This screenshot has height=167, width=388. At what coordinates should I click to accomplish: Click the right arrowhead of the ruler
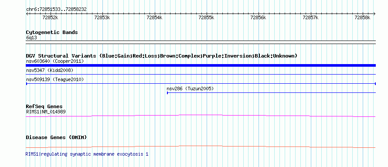click(x=374, y=14)
